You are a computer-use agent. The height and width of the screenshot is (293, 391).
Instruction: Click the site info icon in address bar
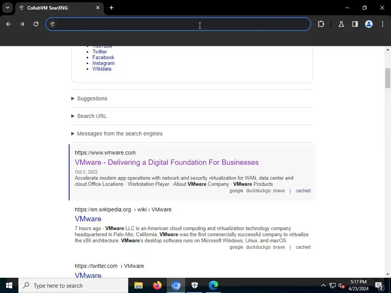(x=52, y=24)
